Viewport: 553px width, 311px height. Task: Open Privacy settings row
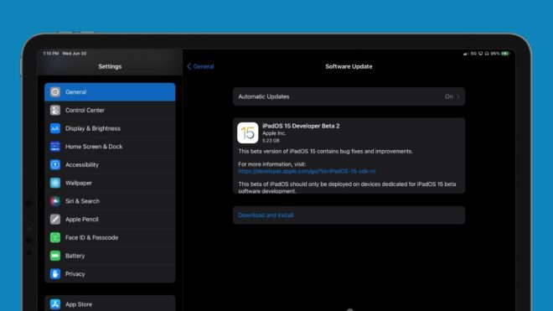click(x=110, y=274)
